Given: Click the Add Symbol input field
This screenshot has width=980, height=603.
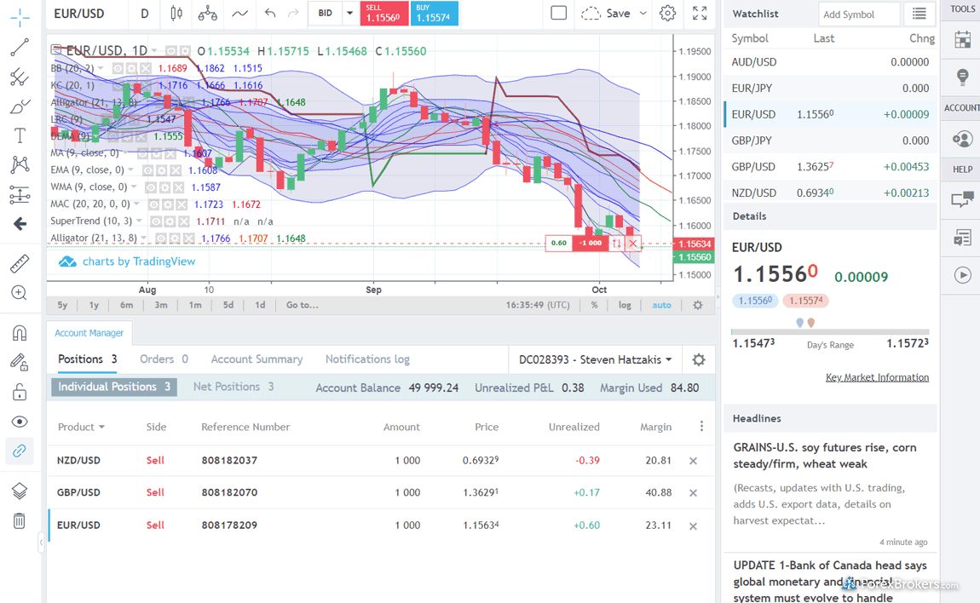Looking at the screenshot, I should [858, 14].
